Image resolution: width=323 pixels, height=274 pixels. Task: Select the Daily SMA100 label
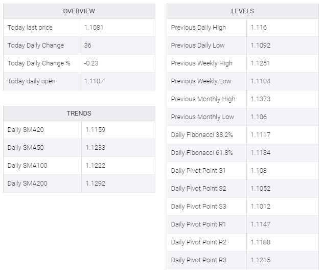(x=28, y=166)
